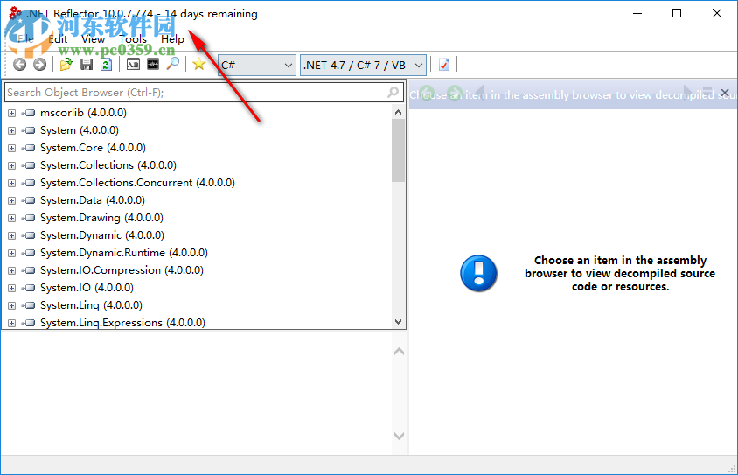Open the File menu
The image size is (738, 475).
25,39
